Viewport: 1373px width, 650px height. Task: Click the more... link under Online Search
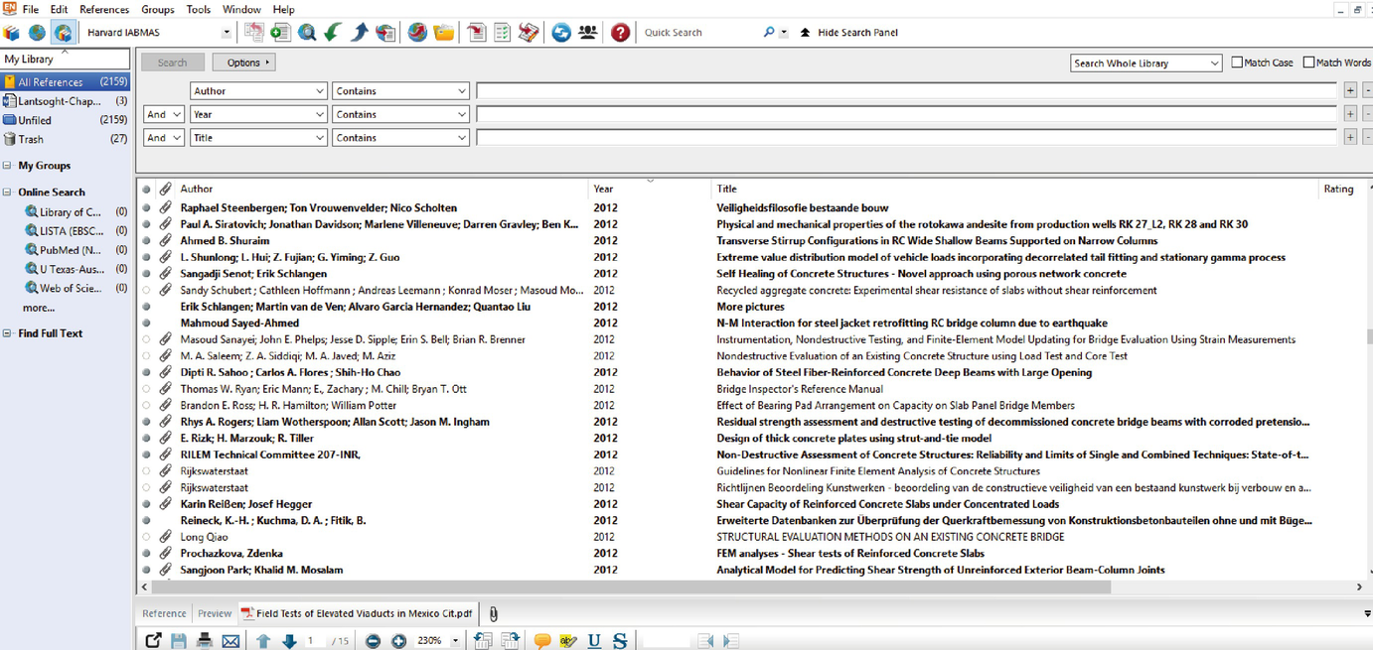pos(39,308)
